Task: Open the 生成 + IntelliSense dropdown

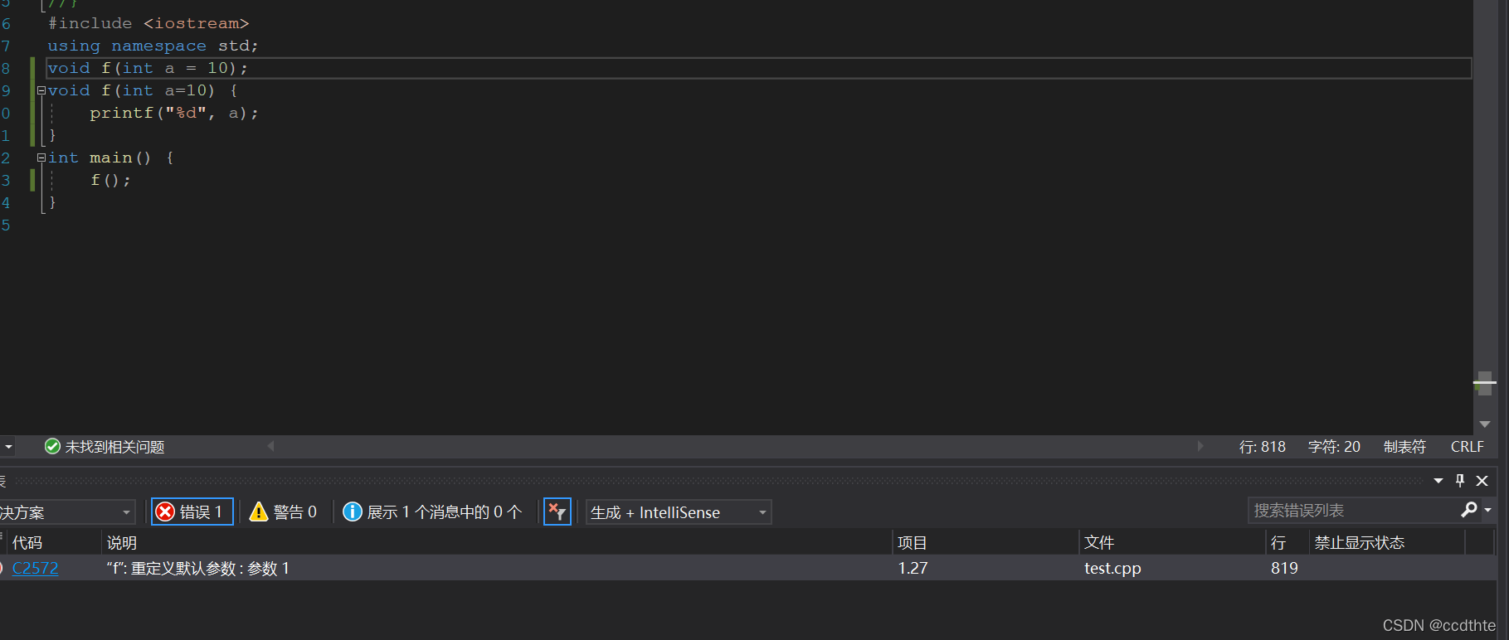Action: [x=679, y=512]
